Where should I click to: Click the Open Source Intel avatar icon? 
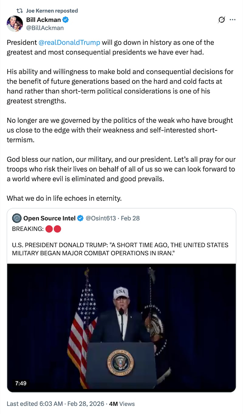(17, 218)
